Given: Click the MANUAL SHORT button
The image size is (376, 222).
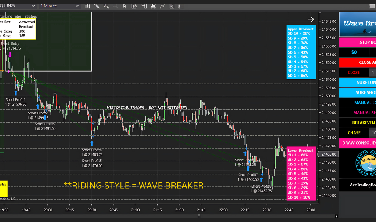Looking at the screenshot, I should coord(358,113).
